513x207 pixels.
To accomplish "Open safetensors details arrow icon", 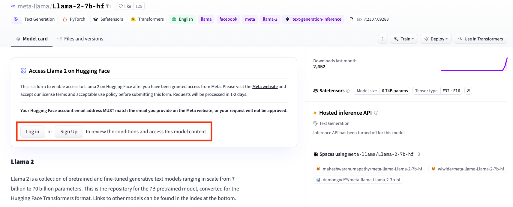I will 468,91.
